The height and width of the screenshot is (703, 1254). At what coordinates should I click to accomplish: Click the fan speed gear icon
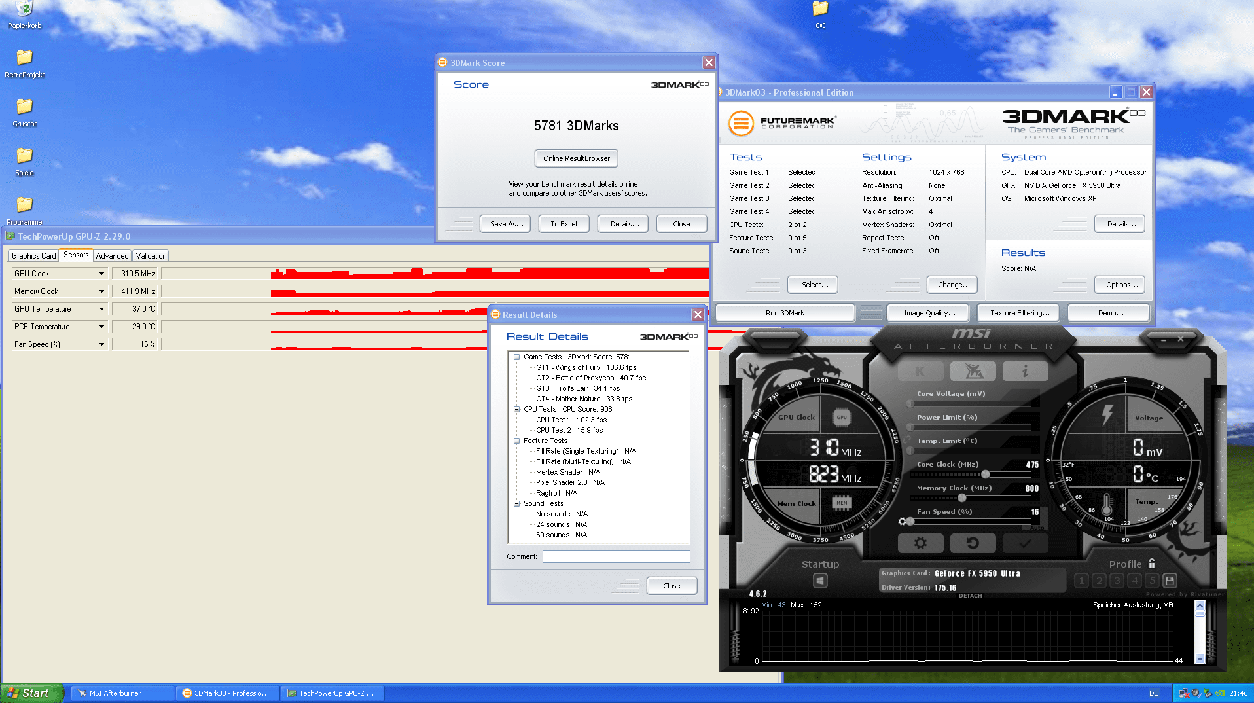pyautogui.click(x=903, y=522)
